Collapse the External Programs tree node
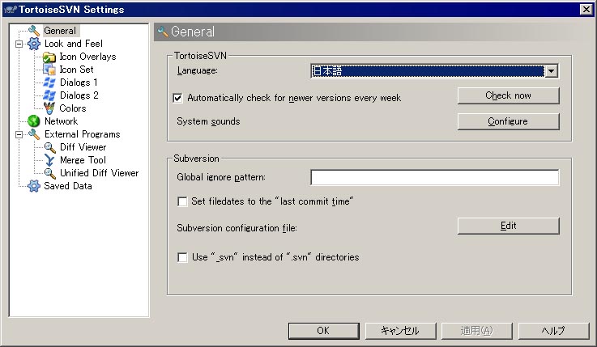597x347 pixels. (19, 134)
